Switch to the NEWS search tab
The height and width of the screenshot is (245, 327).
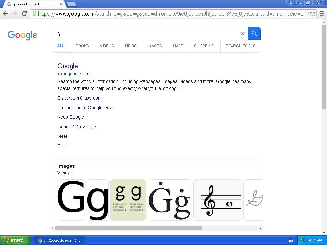pyautogui.click(x=131, y=46)
